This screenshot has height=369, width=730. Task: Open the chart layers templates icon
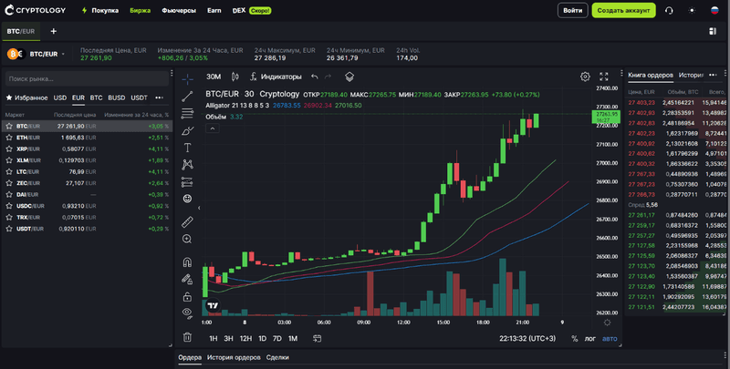click(349, 77)
